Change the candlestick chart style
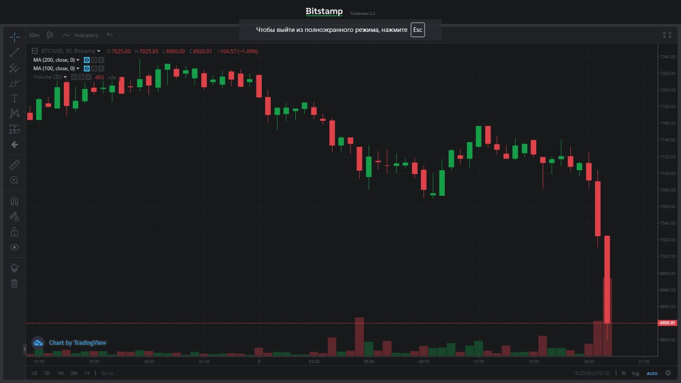Image resolution: width=681 pixels, height=383 pixels. (50, 35)
